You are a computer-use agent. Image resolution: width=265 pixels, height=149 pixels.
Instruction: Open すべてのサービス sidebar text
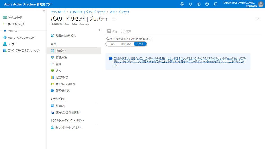click(16, 24)
